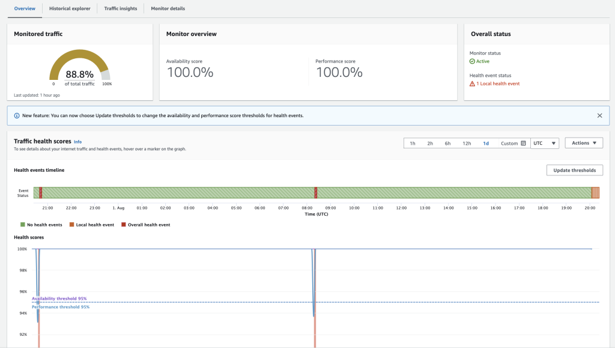This screenshot has width=615, height=349.
Task: Open the Custom date range calendar icon
Action: 523,143
